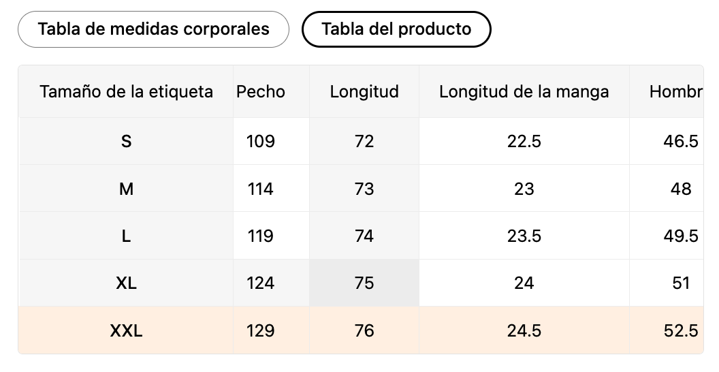The width and height of the screenshot is (719, 372).
Task: Click the Tamaño de la etiqueta header
Action: pyautogui.click(x=126, y=91)
